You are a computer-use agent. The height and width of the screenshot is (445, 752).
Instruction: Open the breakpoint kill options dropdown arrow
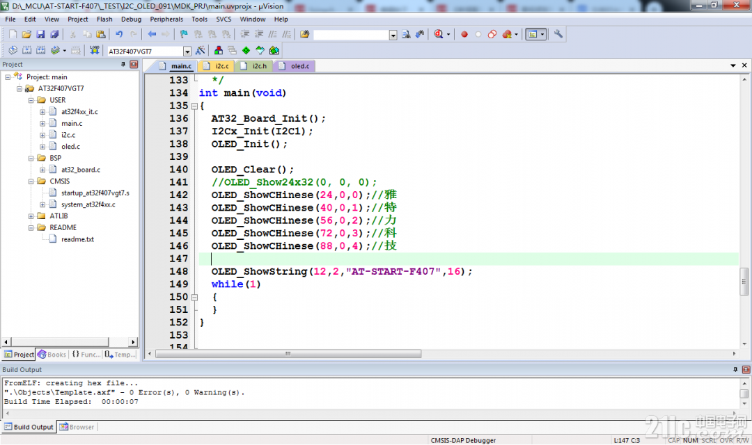pos(516,35)
